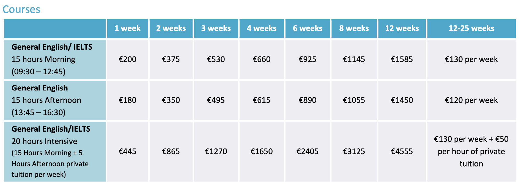Screen dimensions: 527x187
Task: Select the €660 four-week morning price
Action: (x=262, y=59)
